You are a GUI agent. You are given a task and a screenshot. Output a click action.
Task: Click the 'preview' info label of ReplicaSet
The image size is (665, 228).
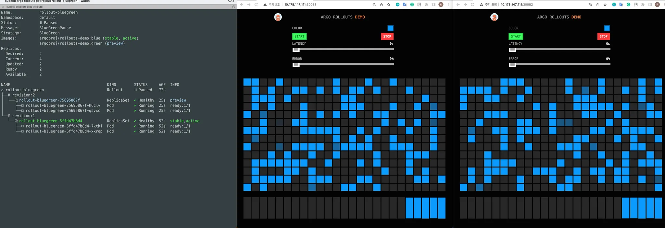[x=178, y=100]
